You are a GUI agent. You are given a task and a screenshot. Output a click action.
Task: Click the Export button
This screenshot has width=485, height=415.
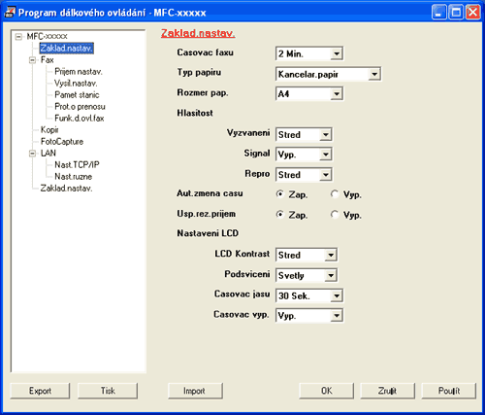click(40, 391)
